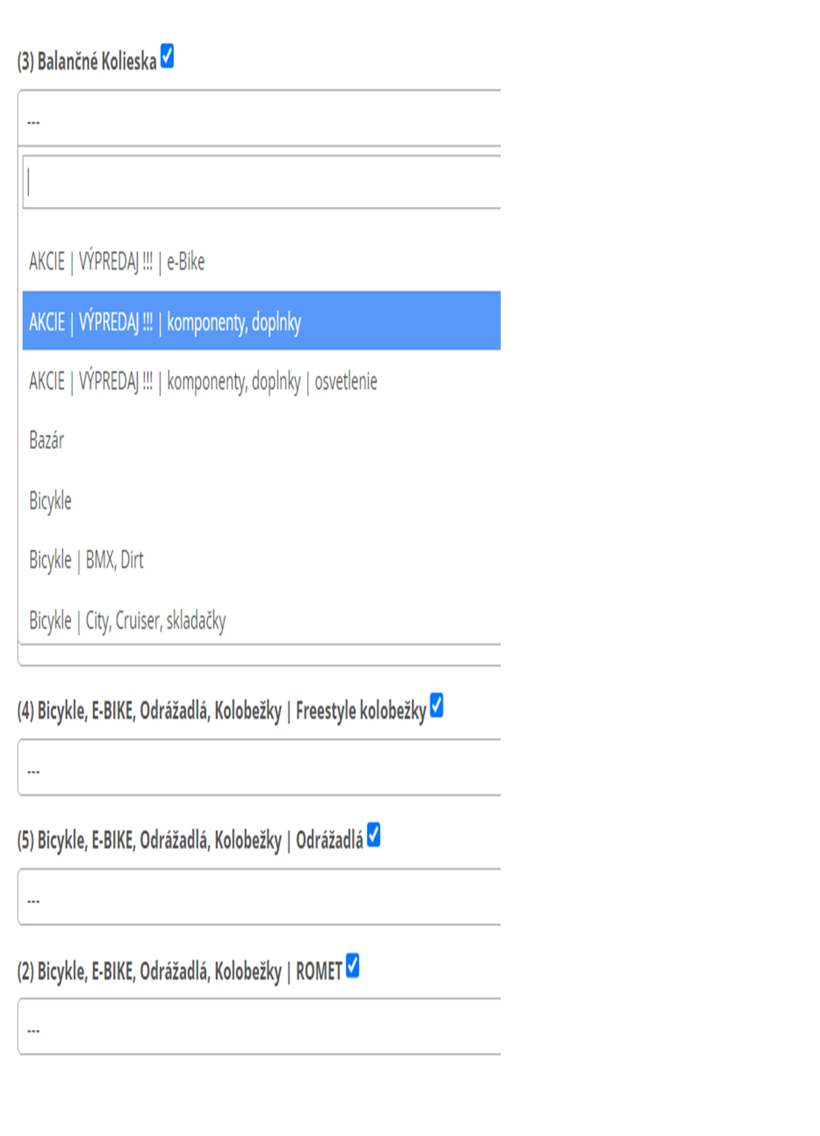Viewport: 820px width, 1136px height.
Task: Click the (3) Balančné Kolieska label
Action: click(x=87, y=62)
